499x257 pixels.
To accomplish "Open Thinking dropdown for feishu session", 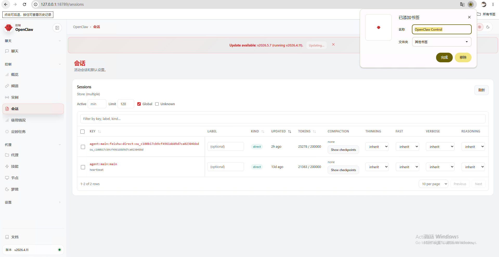I will click(377, 147).
